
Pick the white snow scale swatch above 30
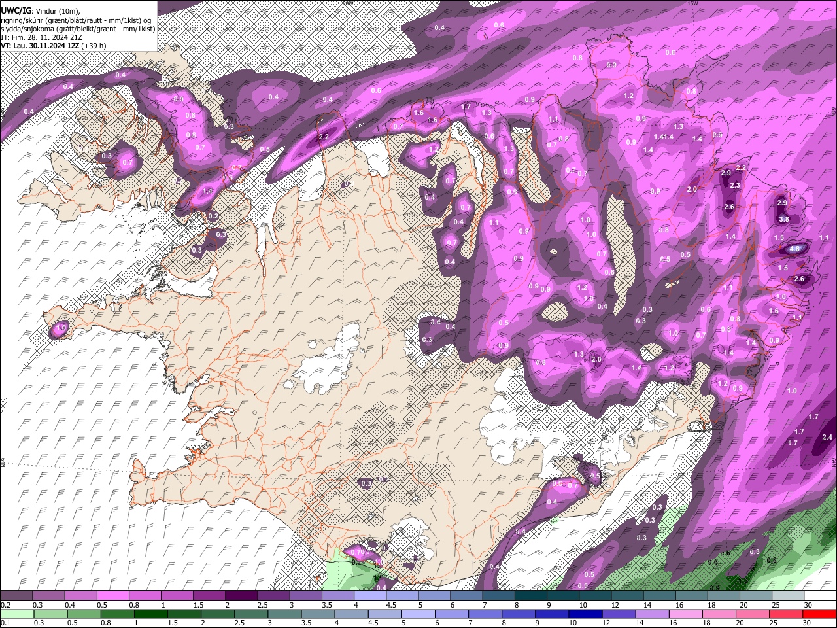click(821, 595)
